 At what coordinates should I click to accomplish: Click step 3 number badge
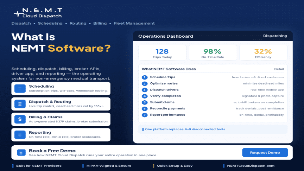(x=145, y=90)
